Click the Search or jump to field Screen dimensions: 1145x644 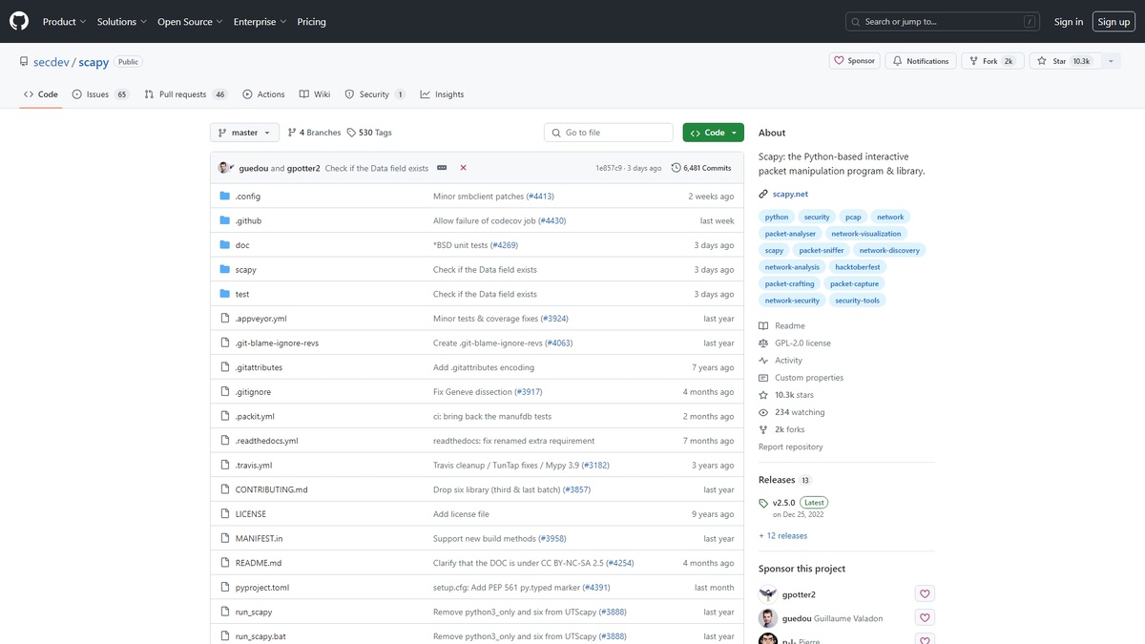point(943,21)
